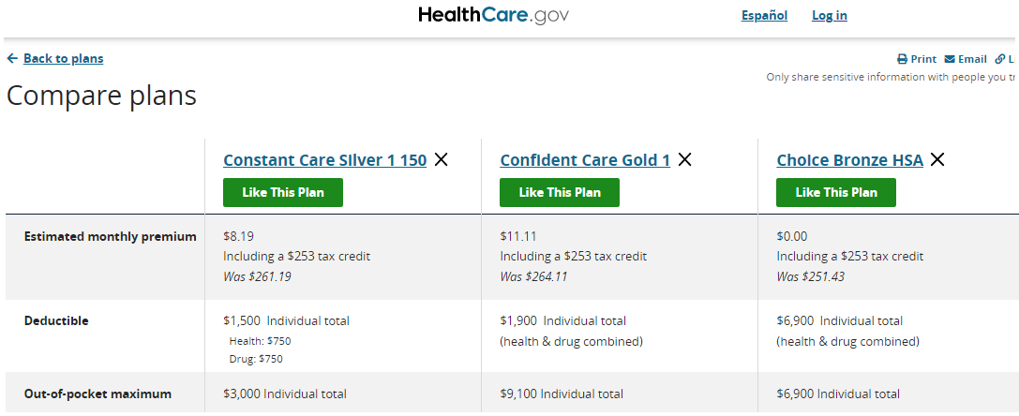Open the Log in page
The height and width of the screenshot is (416, 1019).
[x=829, y=15]
